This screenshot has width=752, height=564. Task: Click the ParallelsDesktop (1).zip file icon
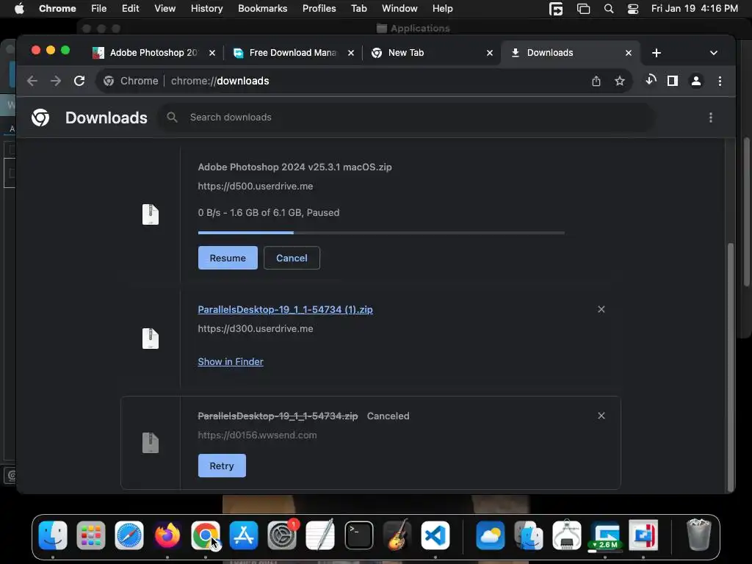pyautogui.click(x=151, y=339)
